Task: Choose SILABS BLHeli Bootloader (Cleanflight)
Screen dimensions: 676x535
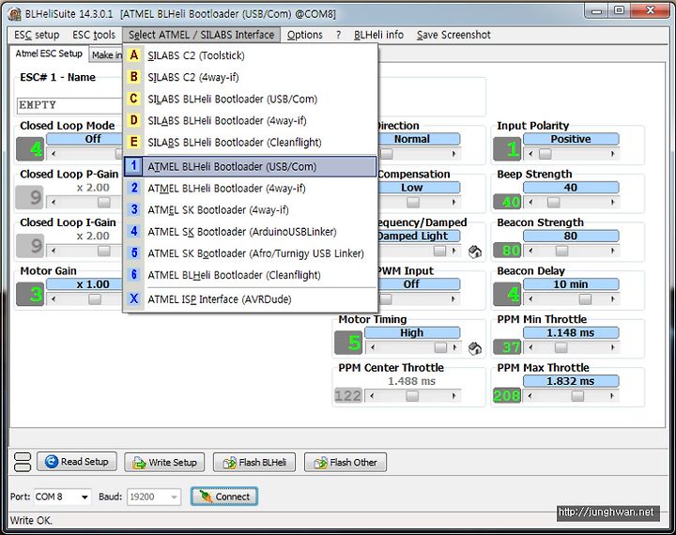Action: [251, 143]
